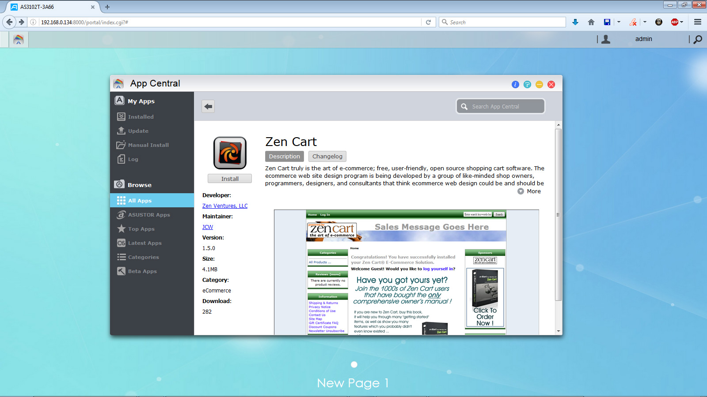Open the Adblock Plus dropdown arrow
The image size is (707, 397).
(682, 22)
